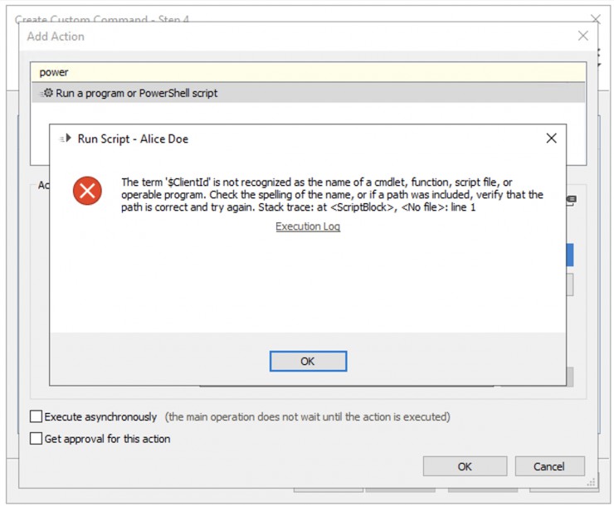Viewport: 614px width, 506px height.
Task: Click OK in the Add Action dialog
Action: pyautogui.click(x=465, y=466)
